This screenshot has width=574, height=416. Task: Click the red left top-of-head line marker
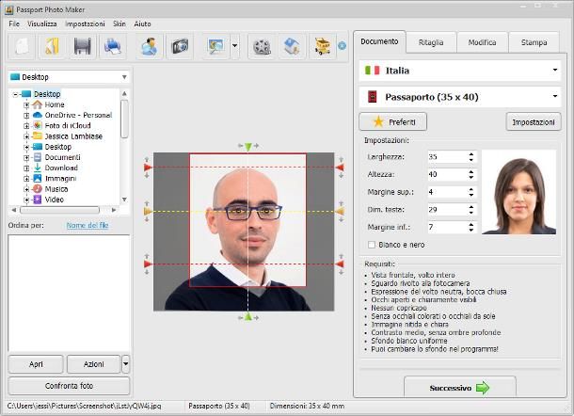[148, 168]
